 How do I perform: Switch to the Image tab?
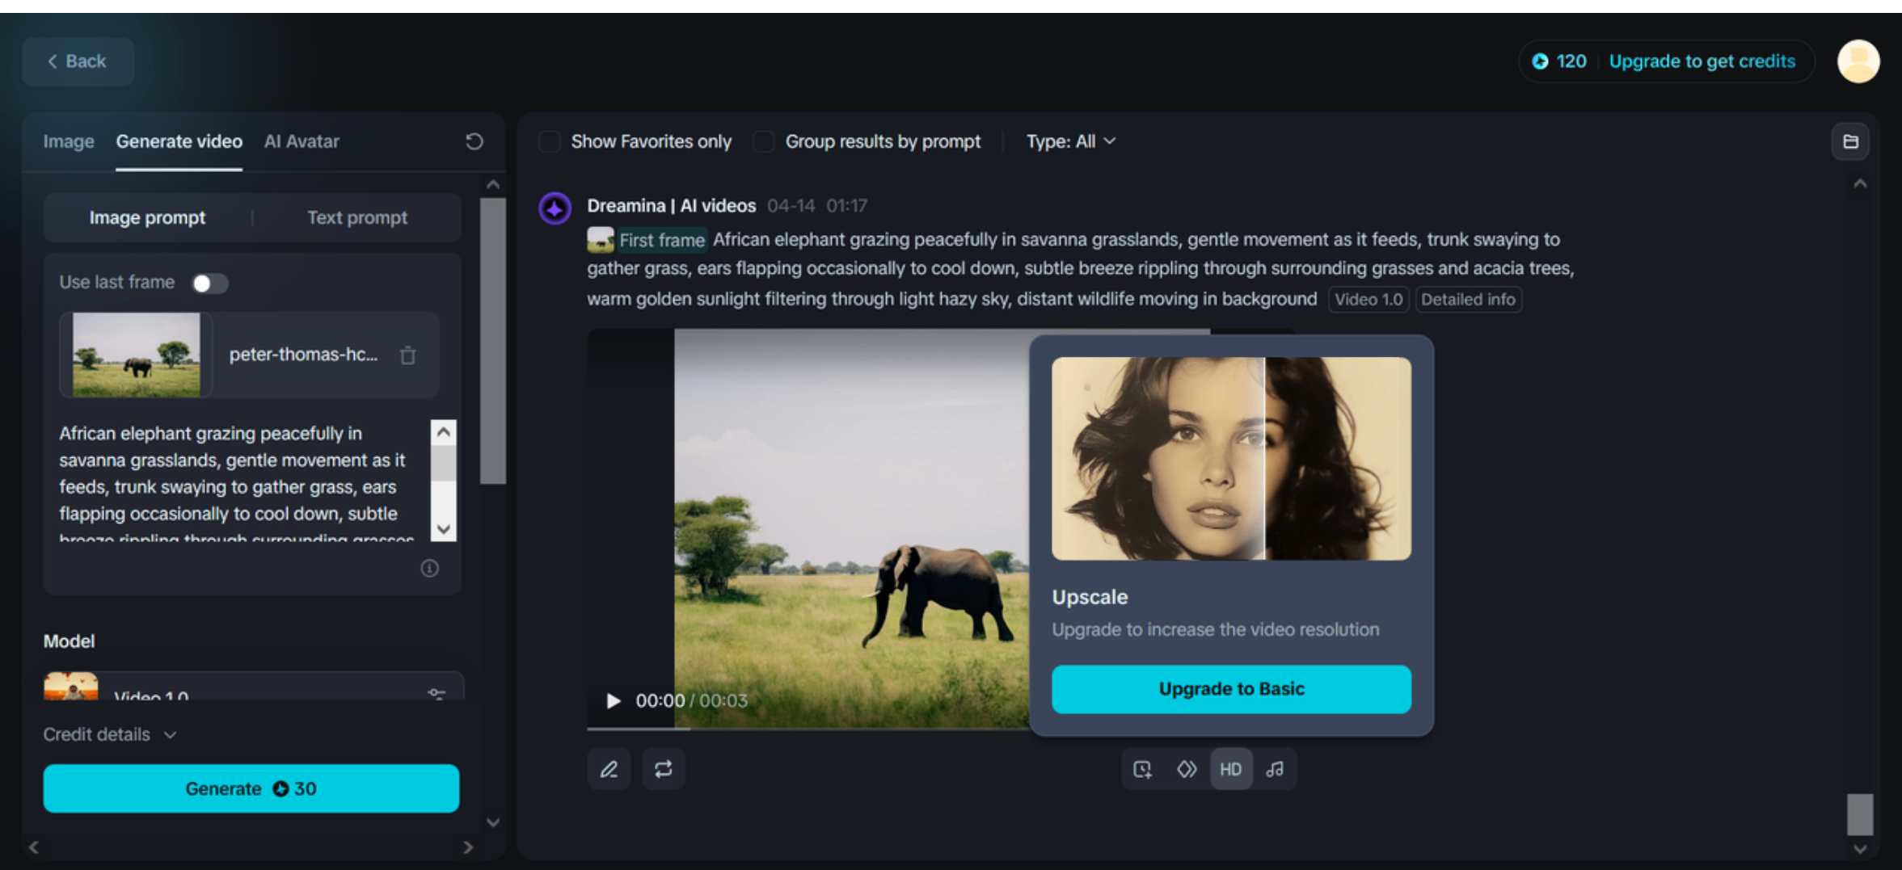pos(69,141)
